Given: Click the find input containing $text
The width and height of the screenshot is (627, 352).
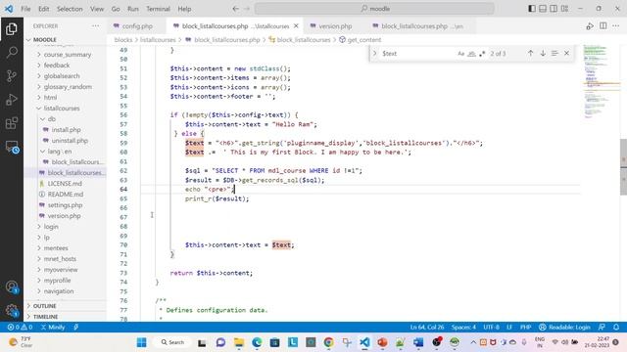Looking at the screenshot, I should pos(417,54).
